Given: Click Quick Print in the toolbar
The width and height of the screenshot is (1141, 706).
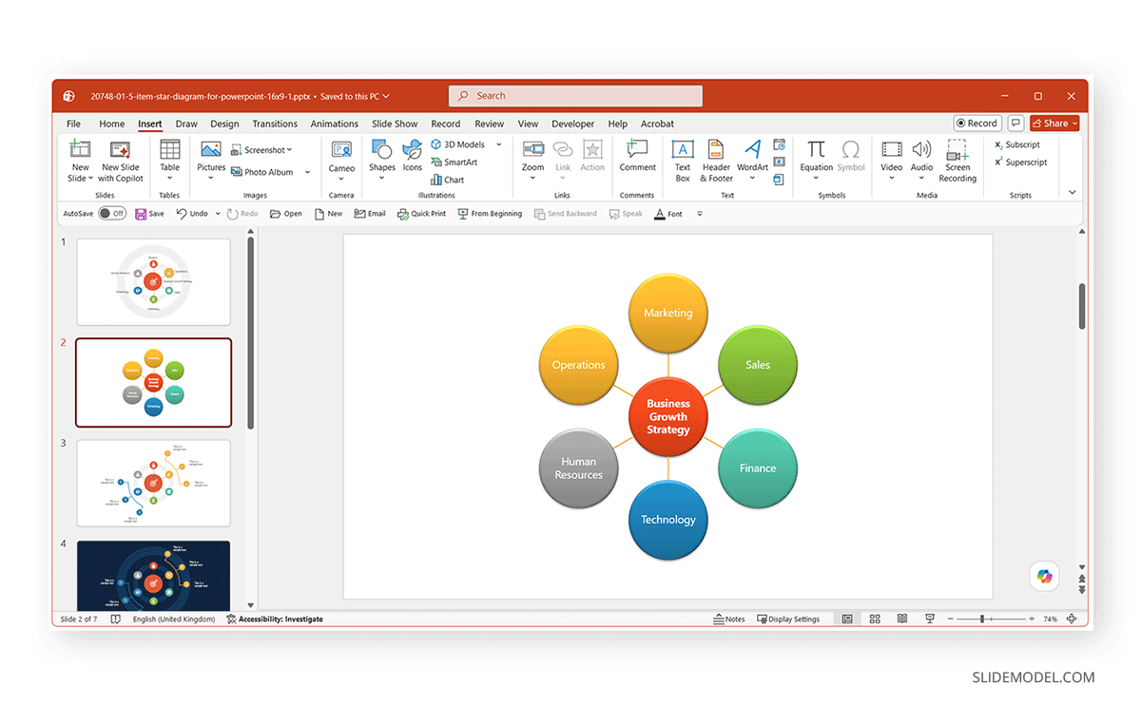Looking at the screenshot, I should [x=421, y=214].
